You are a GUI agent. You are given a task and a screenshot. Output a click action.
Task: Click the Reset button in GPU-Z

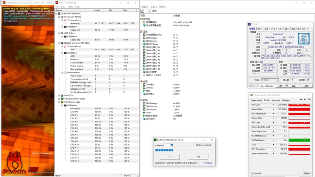(x=306, y=173)
